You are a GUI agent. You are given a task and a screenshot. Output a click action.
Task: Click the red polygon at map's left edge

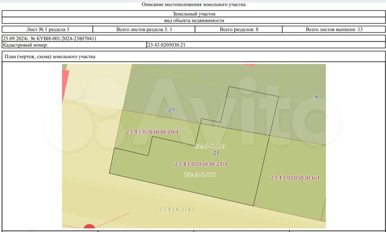[x=65, y=85]
